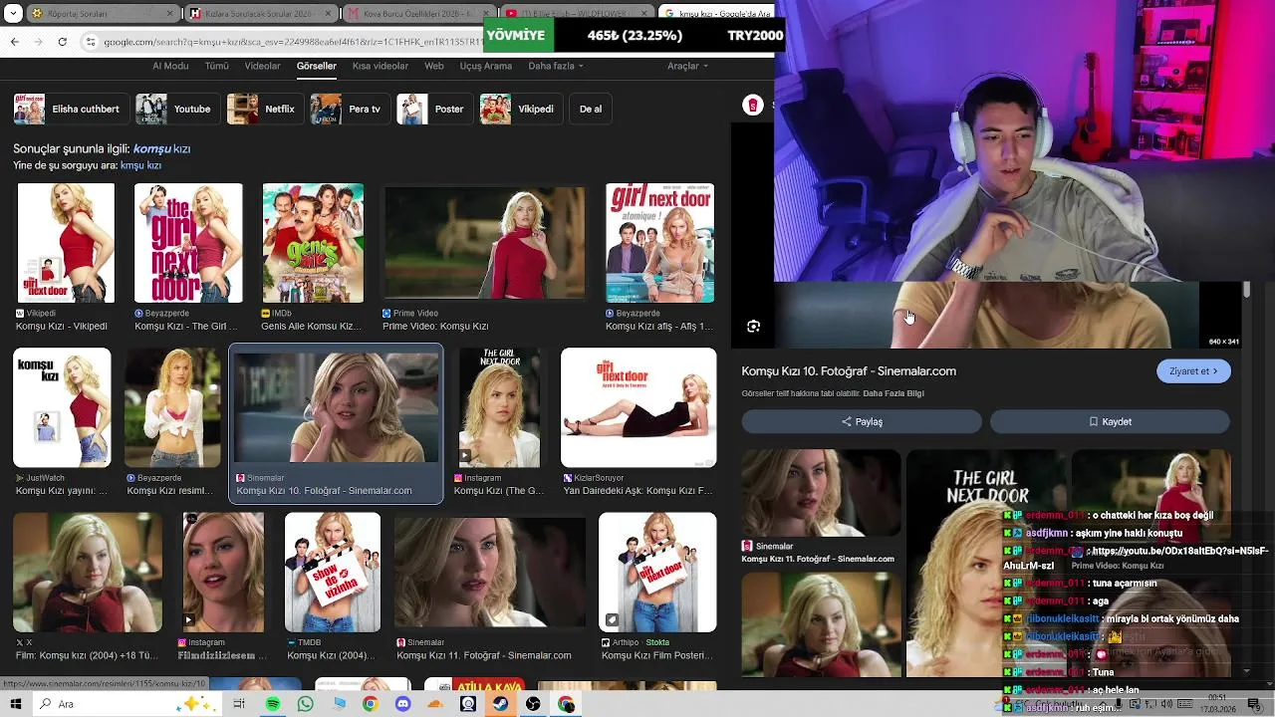Viewport: 1275px width, 717px height.
Task: Open the Arthipo Komşu Kızı Film Posteri thumbnail
Action: [657, 573]
